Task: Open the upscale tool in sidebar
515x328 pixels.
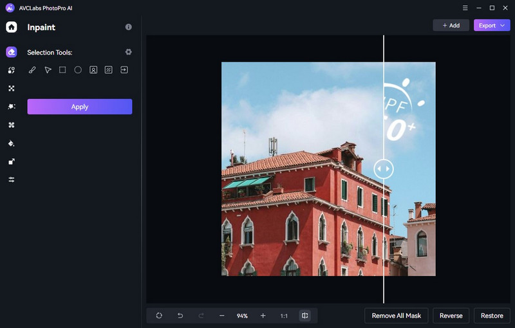Action: (12, 88)
